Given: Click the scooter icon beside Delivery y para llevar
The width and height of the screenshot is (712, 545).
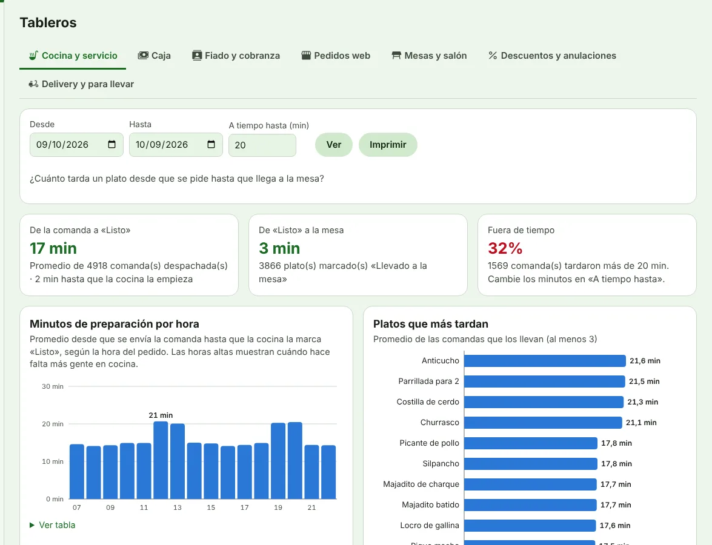Looking at the screenshot, I should (33, 84).
